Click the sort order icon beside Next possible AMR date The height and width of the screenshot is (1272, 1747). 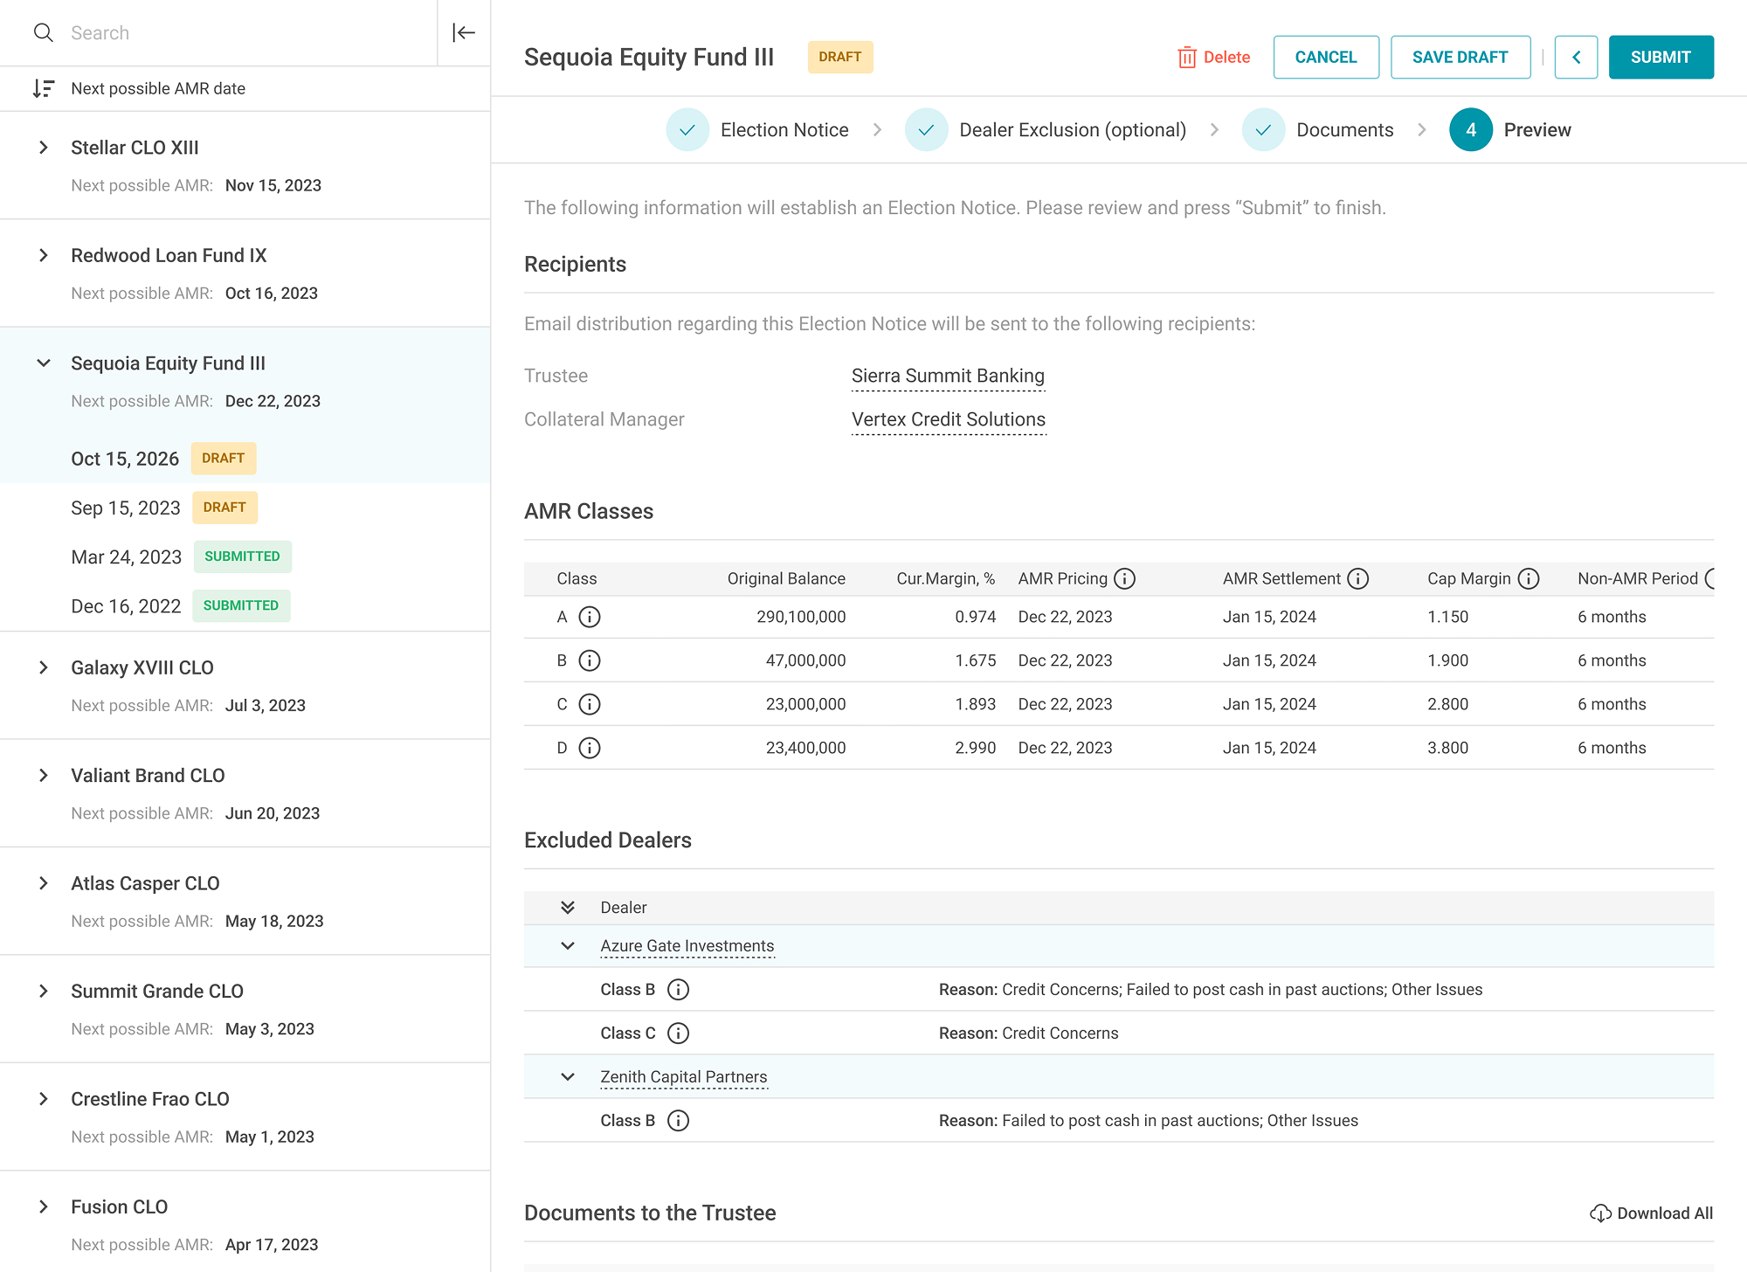tap(44, 88)
